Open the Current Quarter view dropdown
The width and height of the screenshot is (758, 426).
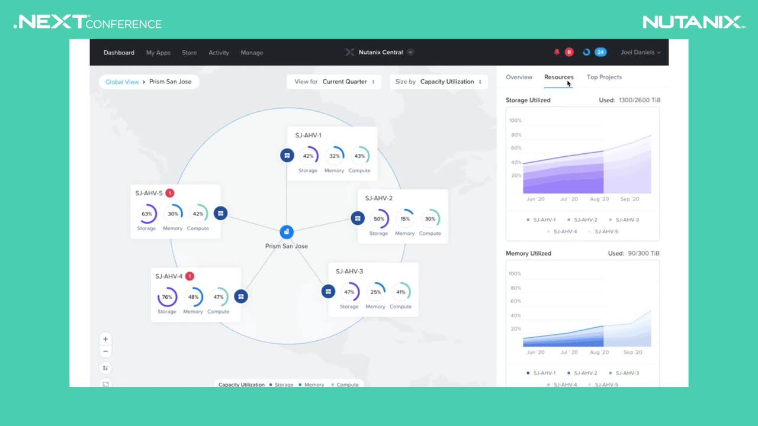click(335, 82)
